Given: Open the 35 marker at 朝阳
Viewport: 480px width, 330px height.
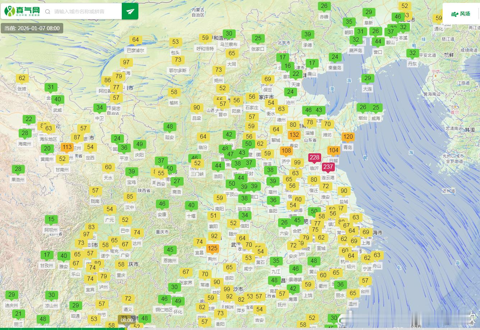Looking at the screenshot, I should point(349,22).
